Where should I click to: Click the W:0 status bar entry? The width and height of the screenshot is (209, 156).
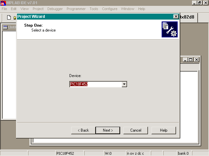click(x=108, y=153)
